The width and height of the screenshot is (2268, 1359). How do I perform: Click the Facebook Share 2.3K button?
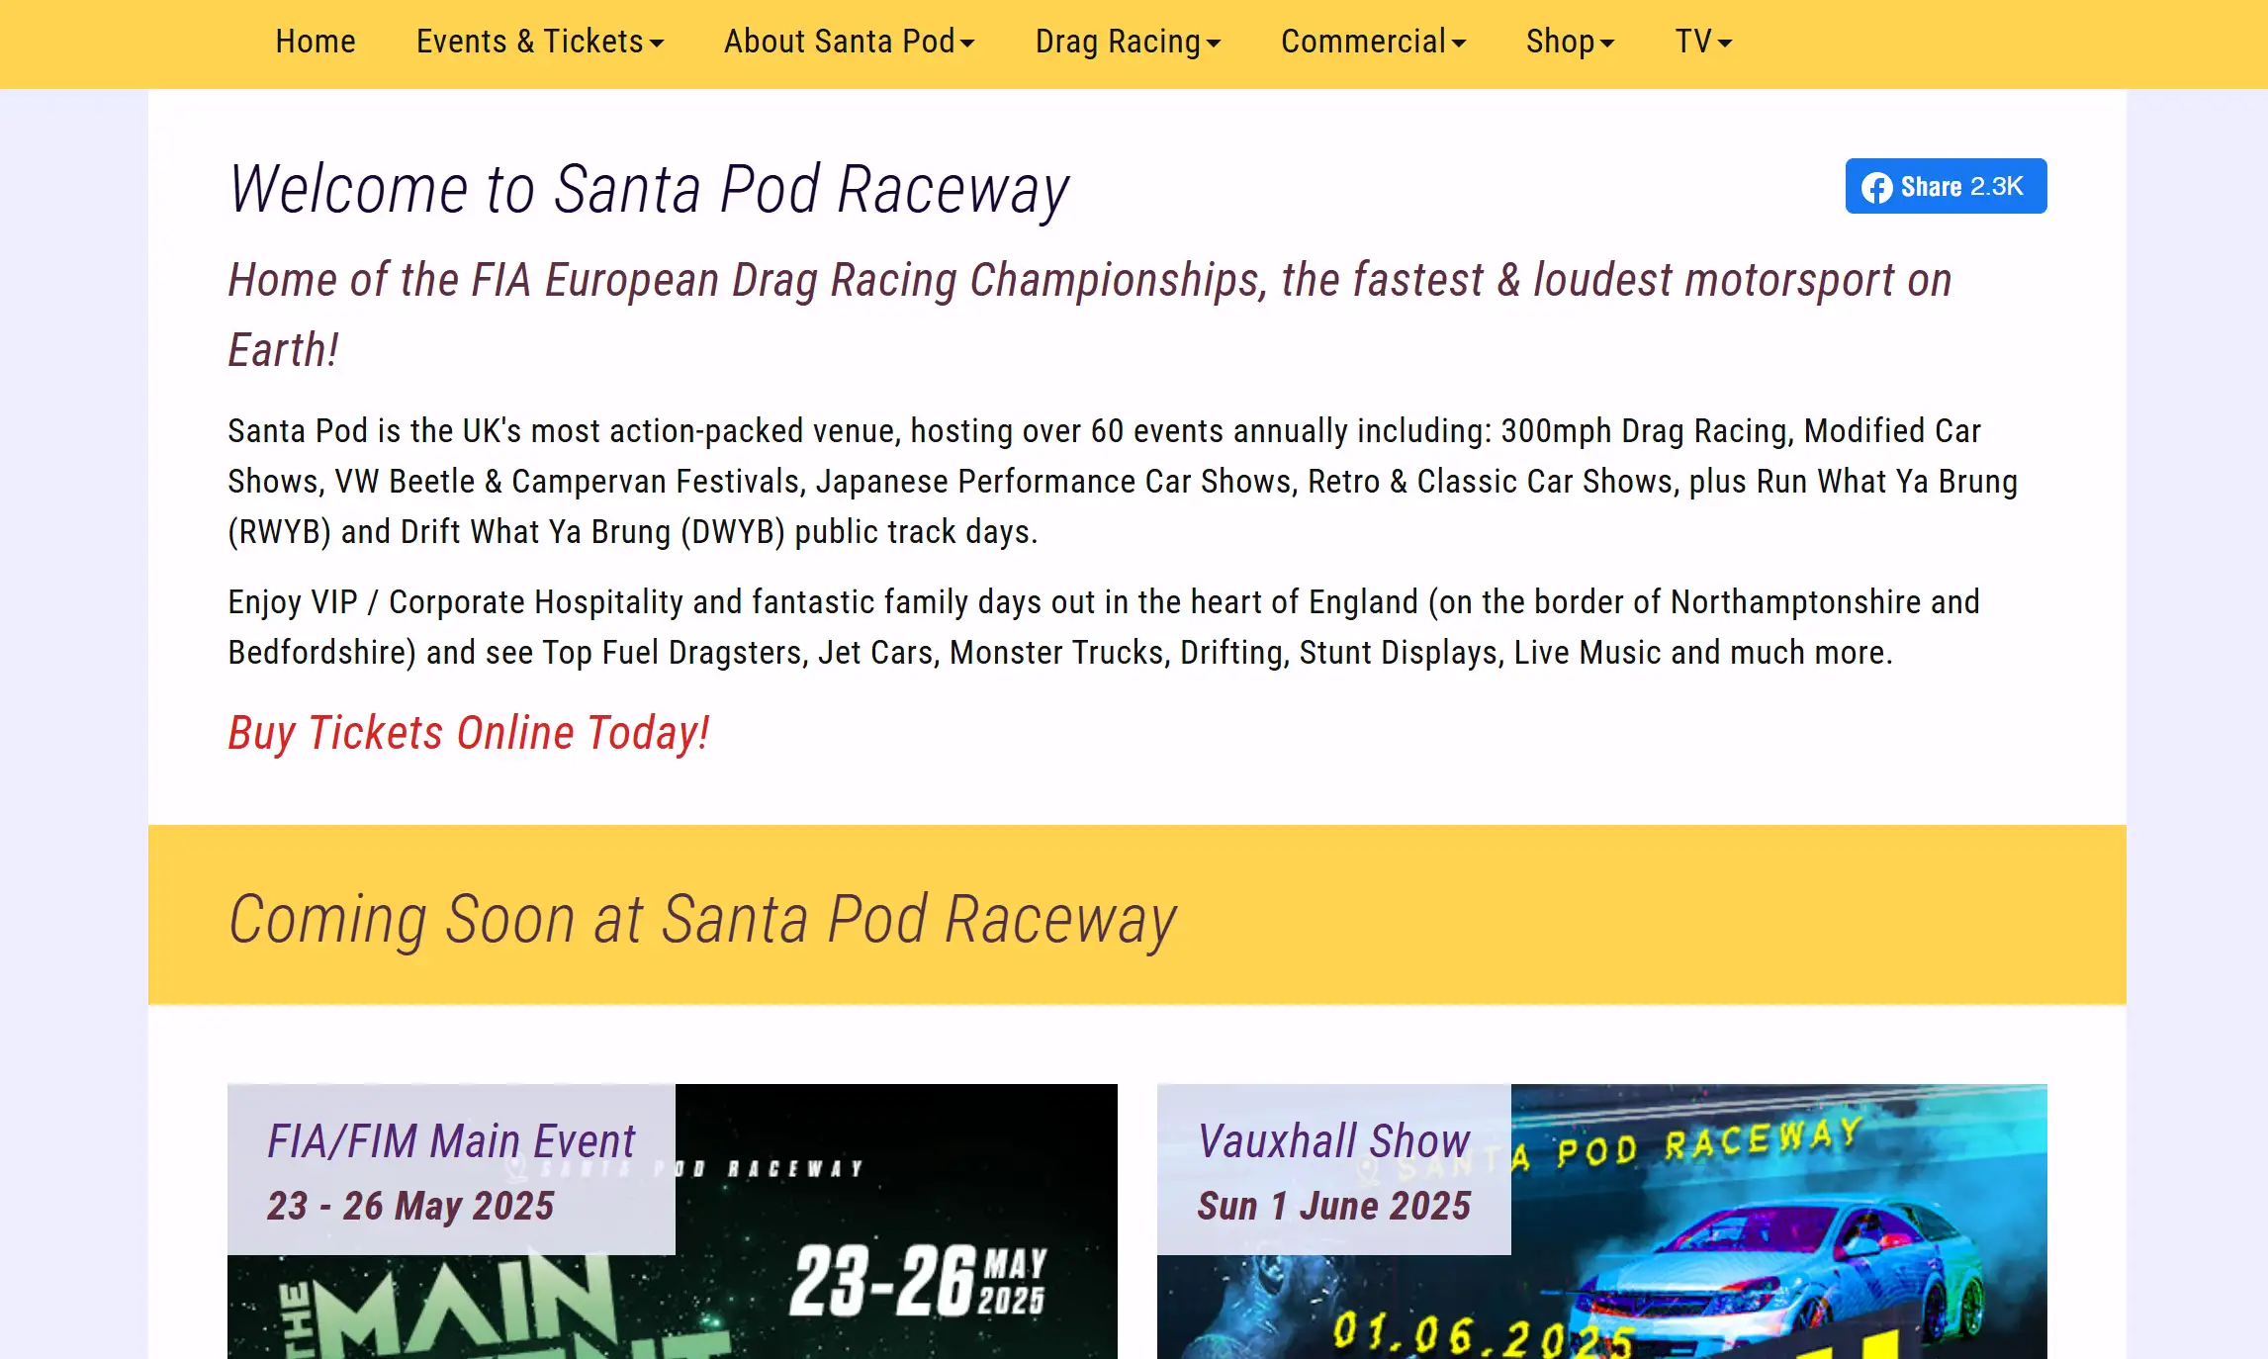pos(1946,186)
